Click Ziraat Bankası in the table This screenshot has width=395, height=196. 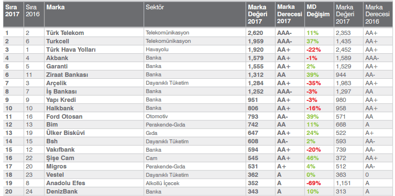click(x=67, y=75)
